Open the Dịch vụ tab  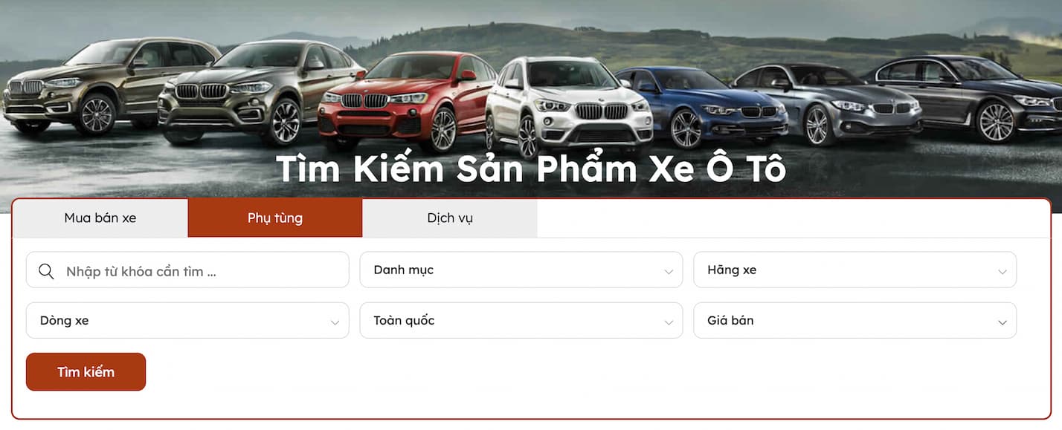450,218
